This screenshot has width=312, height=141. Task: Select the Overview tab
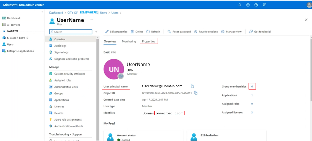coord(110,42)
